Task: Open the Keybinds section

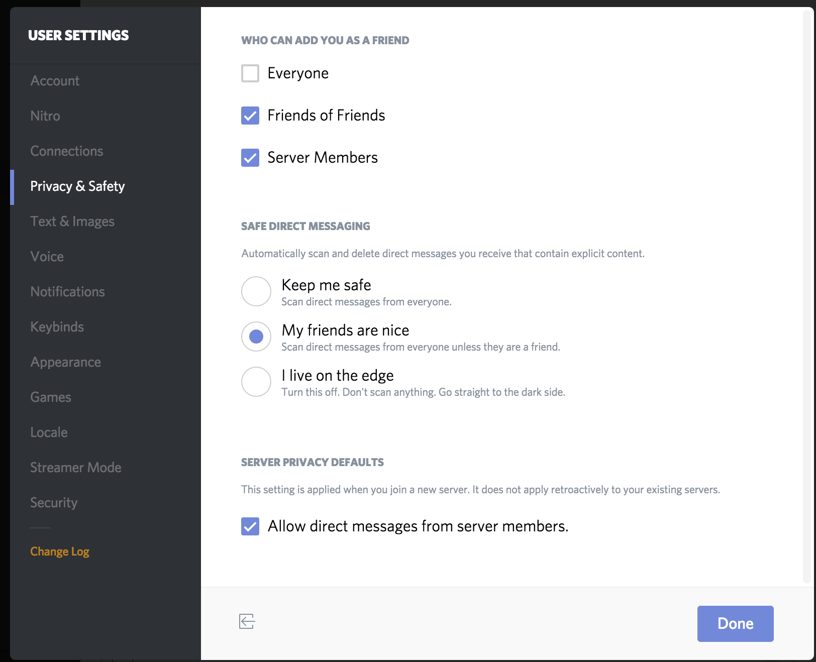Action: [57, 327]
